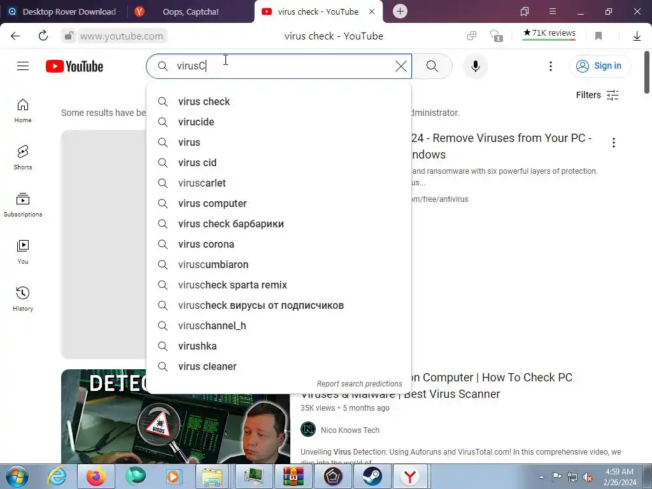Clear the search box with the X

tap(401, 66)
